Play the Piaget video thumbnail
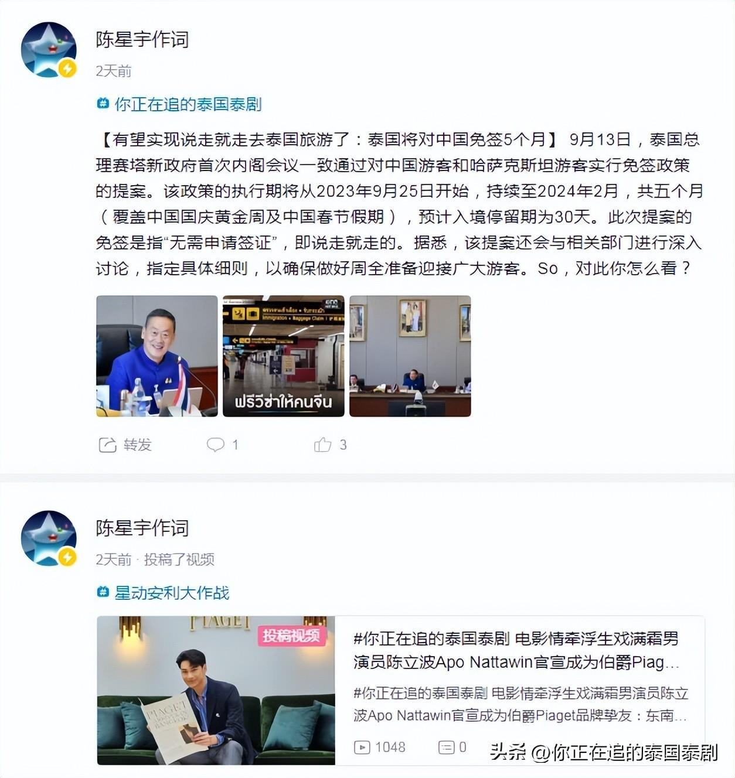The width and height of the screenshot is (735, 778). click(216, 691)
